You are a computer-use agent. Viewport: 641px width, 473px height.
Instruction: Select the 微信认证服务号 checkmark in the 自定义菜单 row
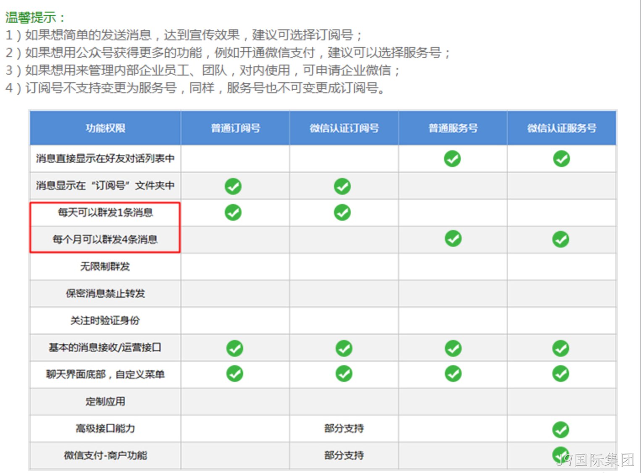pyautogui.click(x=561, y=374)
